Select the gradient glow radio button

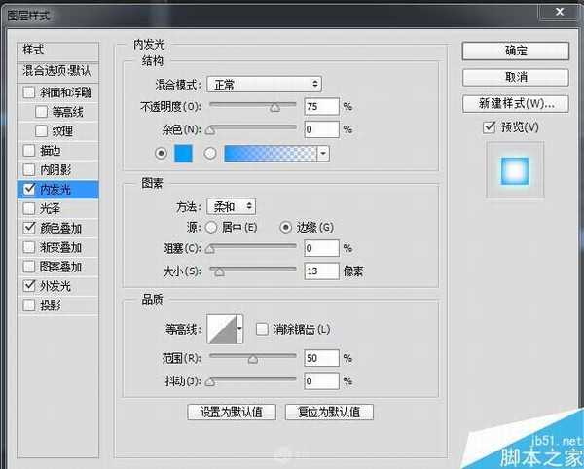point(209,153)
